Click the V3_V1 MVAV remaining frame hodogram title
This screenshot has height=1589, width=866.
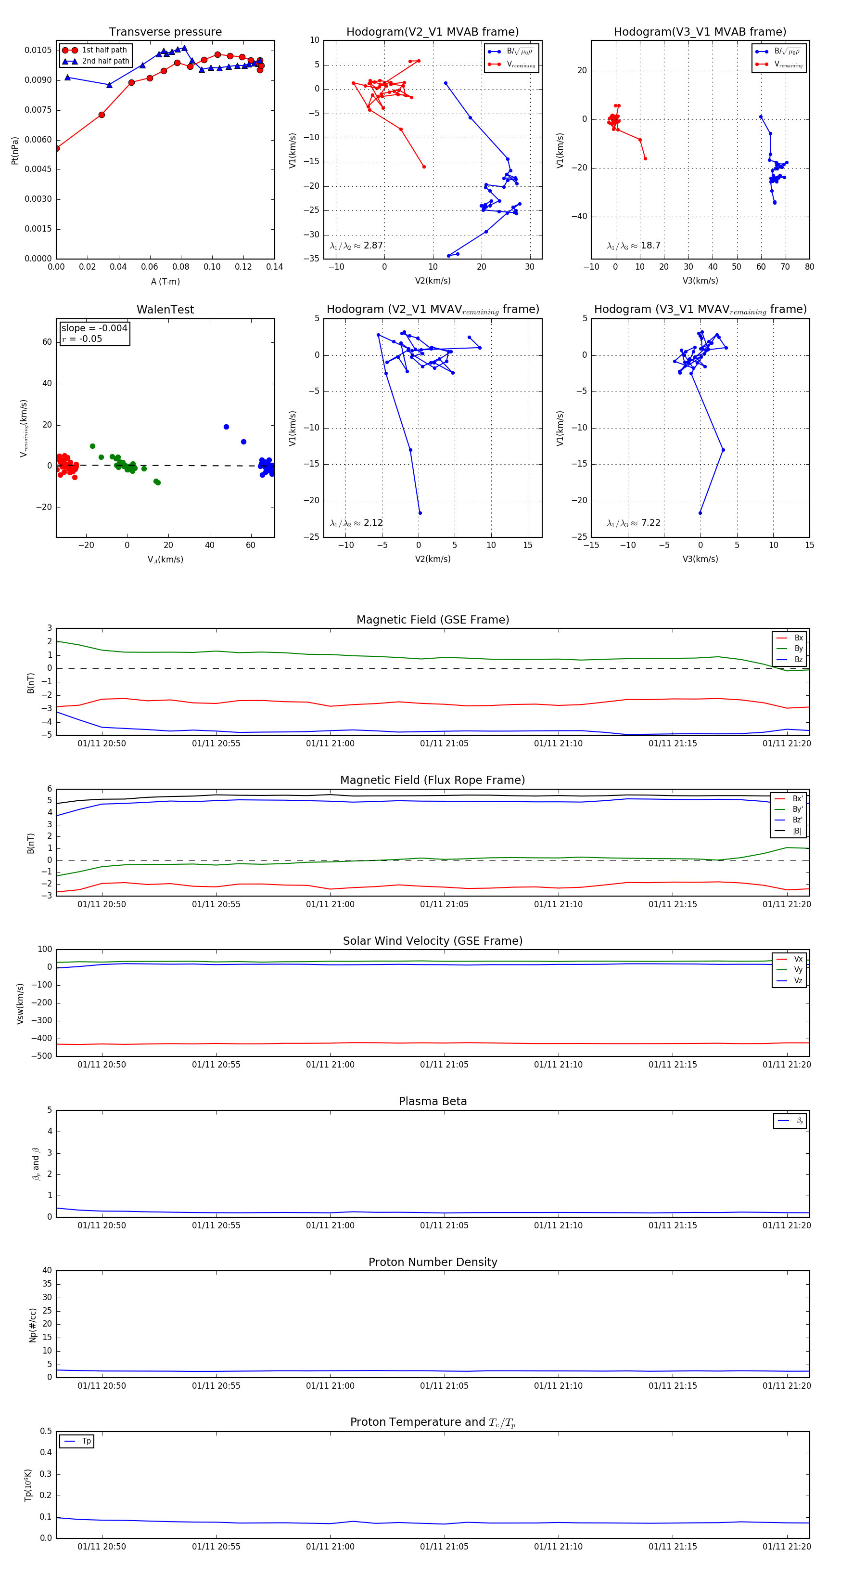point(700,310)
